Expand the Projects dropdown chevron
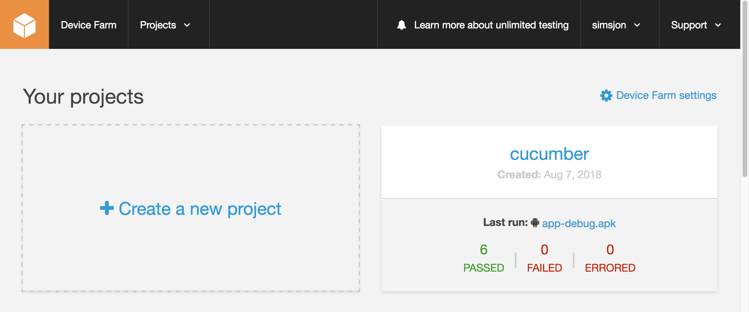 click(x=187, y=25)
